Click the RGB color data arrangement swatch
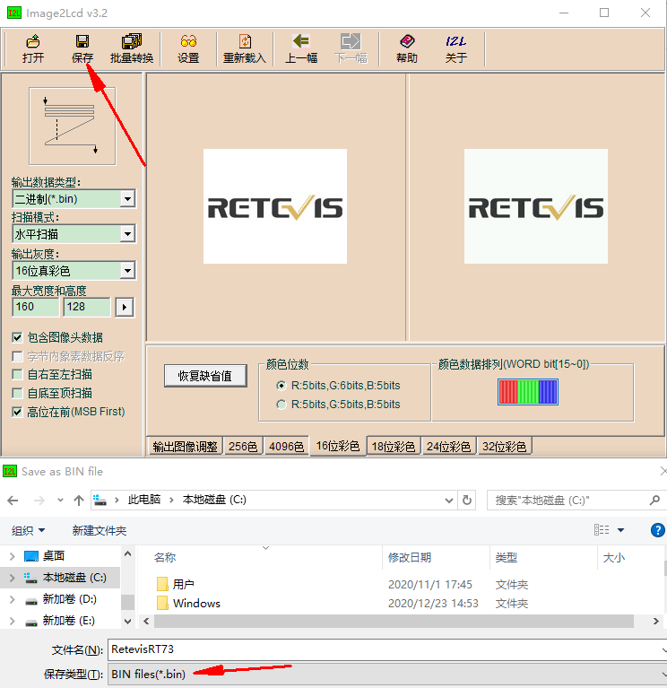Image resolution: width=667 pixels, height=688 pixels. [x=528, y=392]
